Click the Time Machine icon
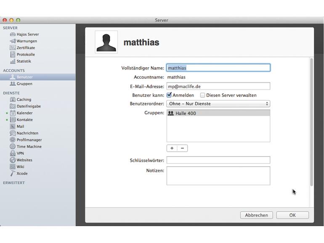Screen dimensions: 324x243 point(13,146)
